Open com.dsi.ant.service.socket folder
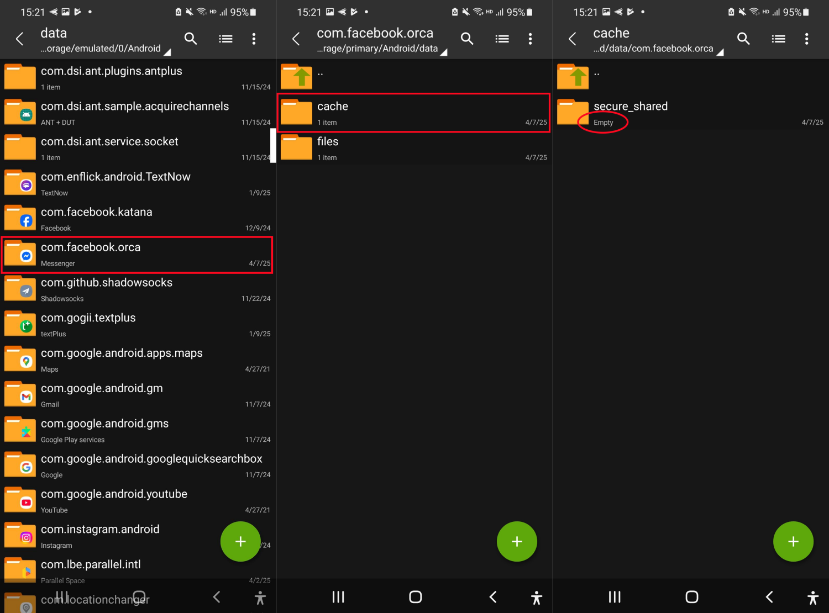The width and height of the screenshot is (829, 613). tap(138, 148)
